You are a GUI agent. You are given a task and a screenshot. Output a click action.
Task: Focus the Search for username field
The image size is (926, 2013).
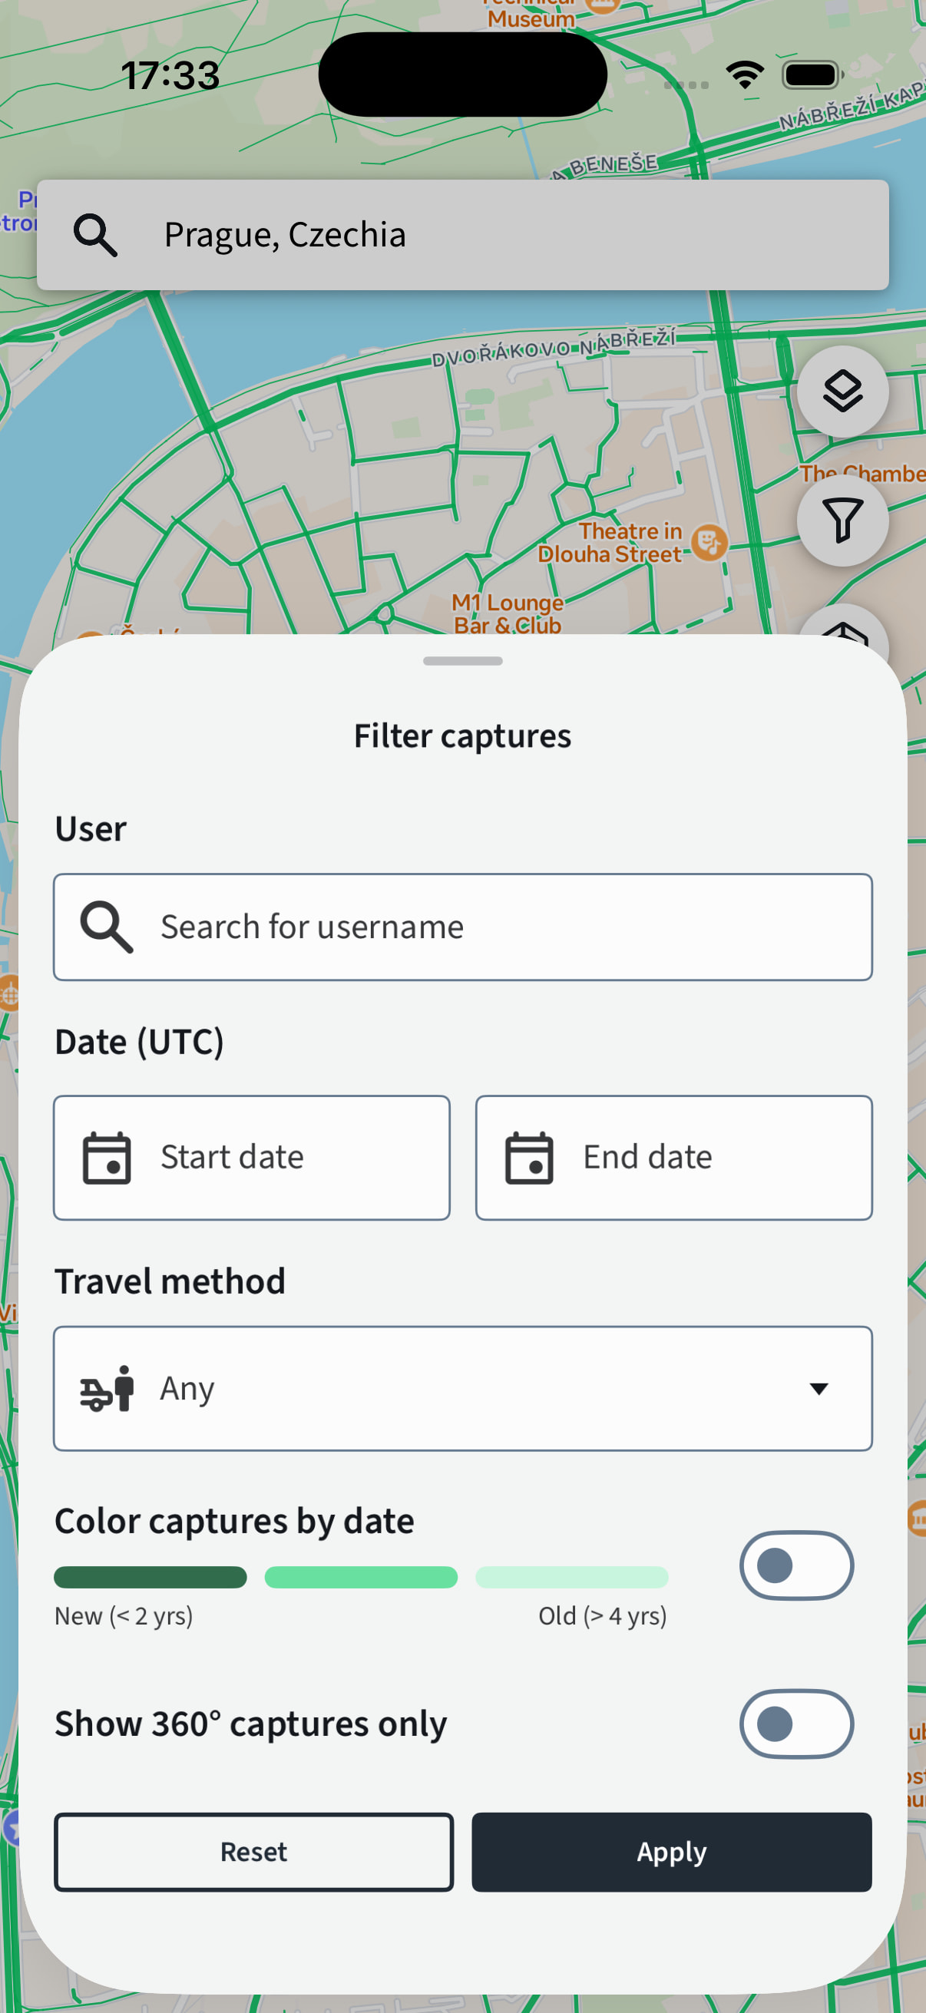[x=462, y=927]
